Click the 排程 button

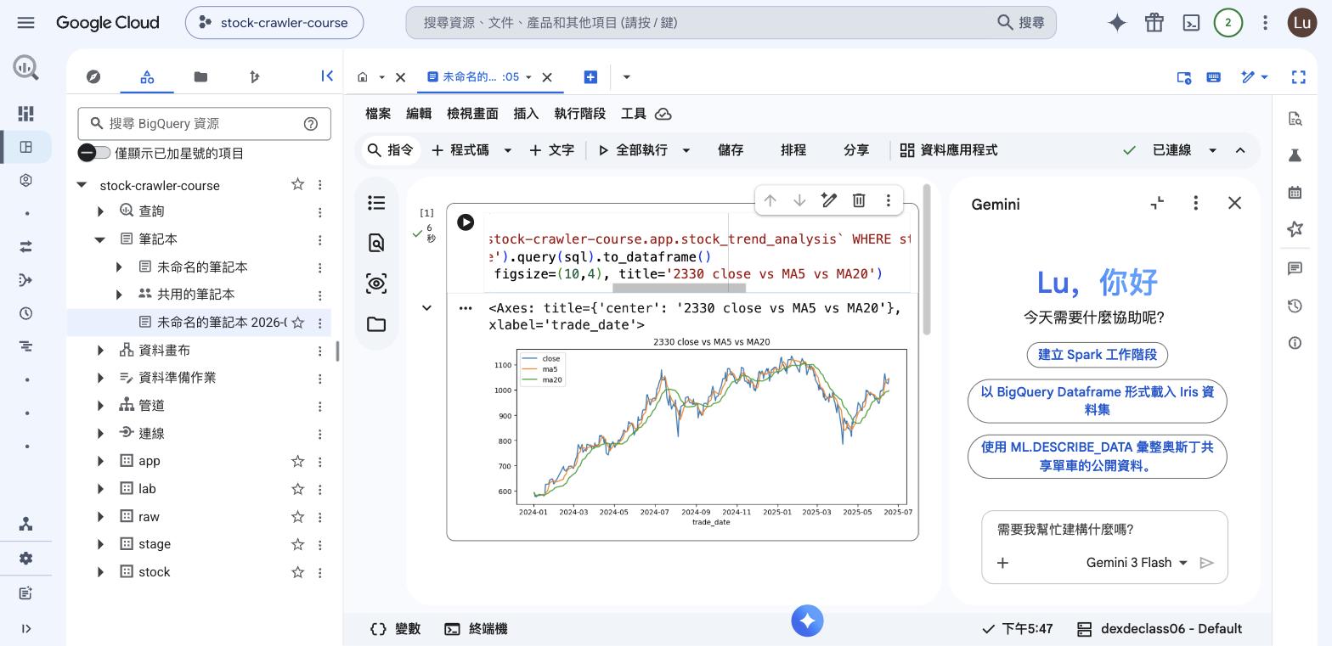click(793, 150)
